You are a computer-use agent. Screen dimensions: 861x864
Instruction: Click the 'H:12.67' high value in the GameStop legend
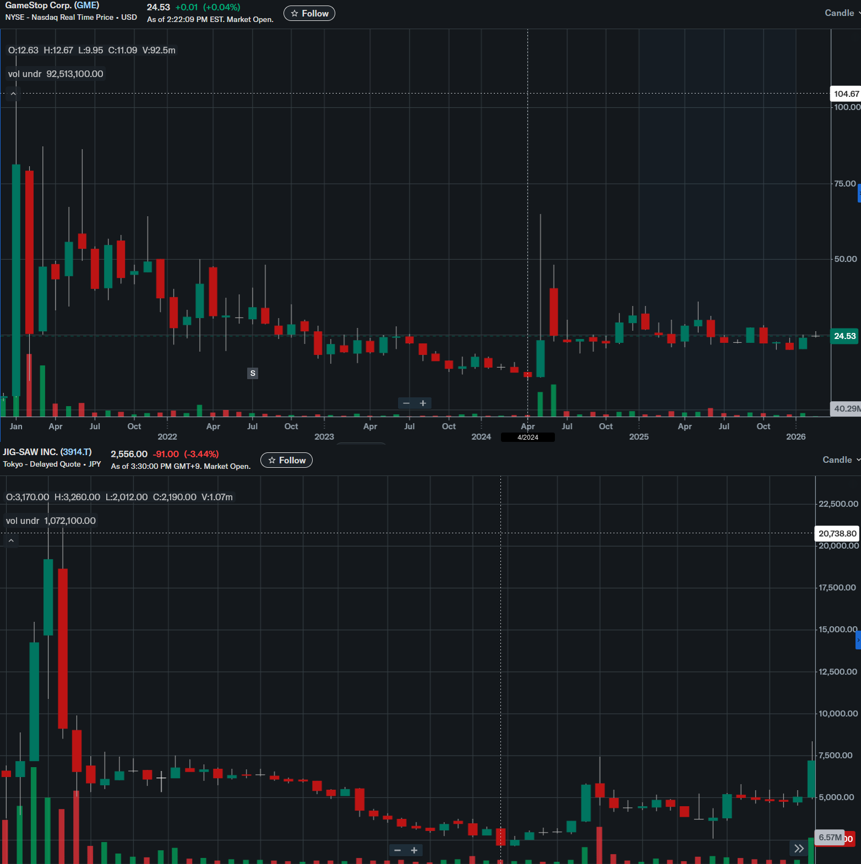tap(58, 50)
